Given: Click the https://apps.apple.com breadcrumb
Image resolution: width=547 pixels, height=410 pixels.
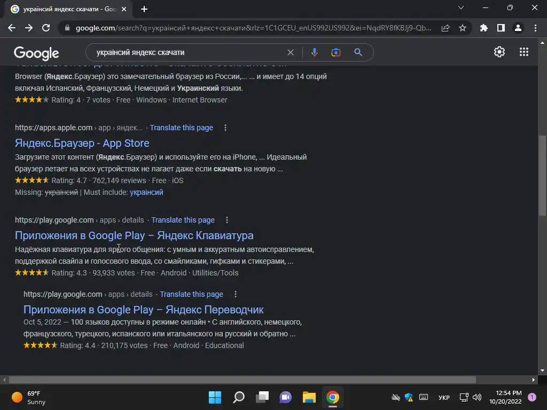Looking at the screenshot, I should (54, 128).
